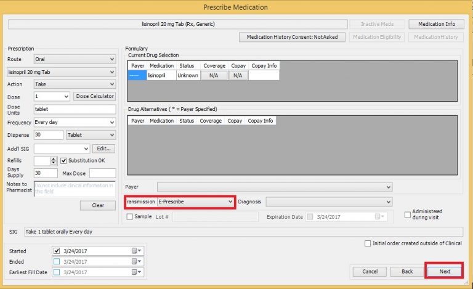Enable the Sample checkbox
The height and width of the screenshot is (289, 473).
(x=129, y=216)
